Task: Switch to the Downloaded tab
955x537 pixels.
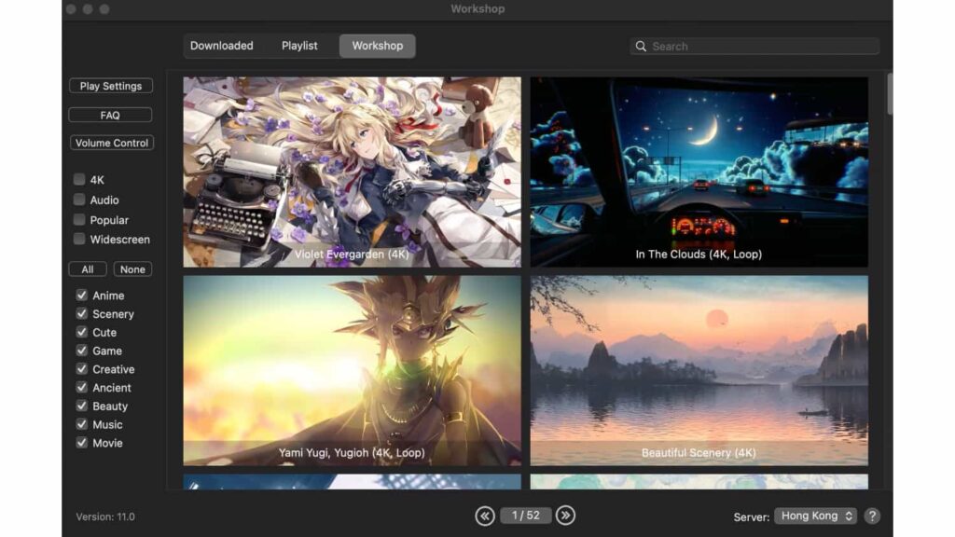Action: pyautogui.click(x=223, y=45)
